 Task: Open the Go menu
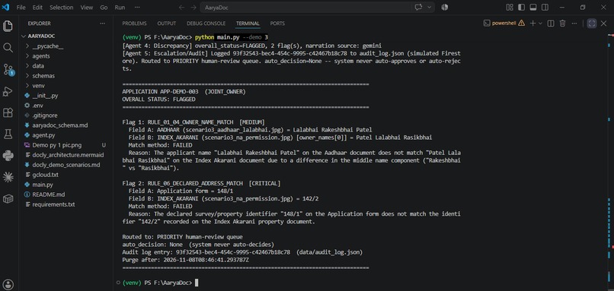coord(104,8)
